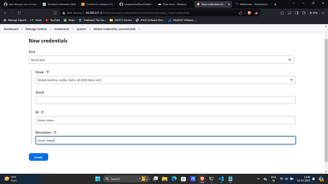Screen dimensions: 328x184
Task: Show help for the Description field
Action: 55,132
